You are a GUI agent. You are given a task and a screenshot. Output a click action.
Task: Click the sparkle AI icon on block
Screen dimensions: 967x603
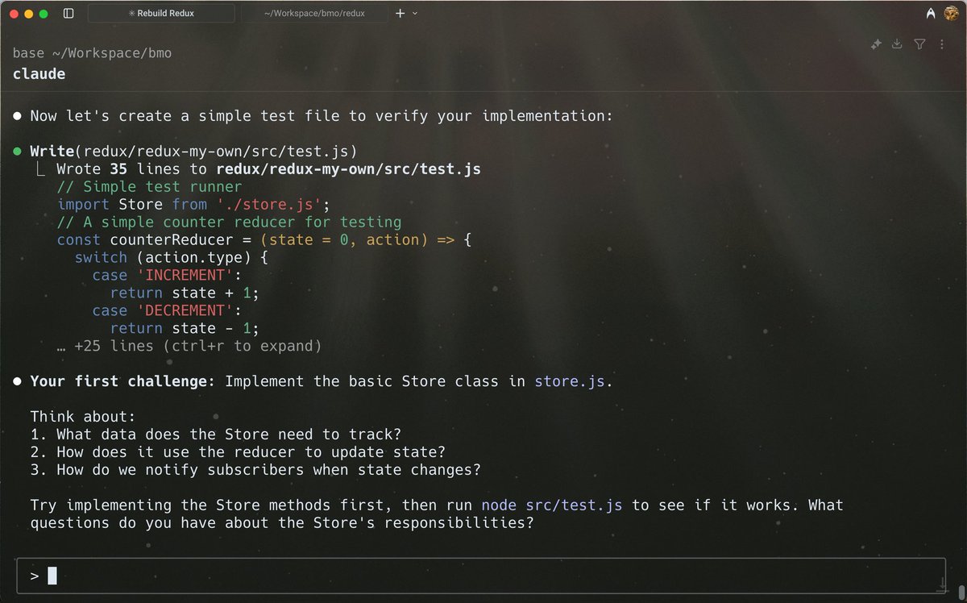click(x=876, y=44)
